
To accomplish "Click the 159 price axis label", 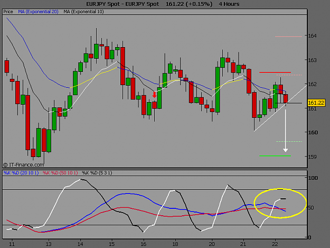I will click(313, 157).
